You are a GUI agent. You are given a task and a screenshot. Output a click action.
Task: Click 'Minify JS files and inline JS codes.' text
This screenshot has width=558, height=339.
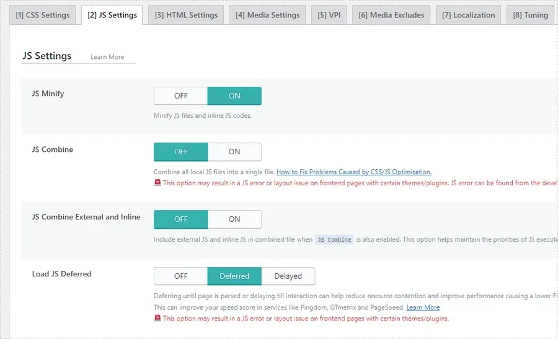pyautogui.click(x=203, y=116)
